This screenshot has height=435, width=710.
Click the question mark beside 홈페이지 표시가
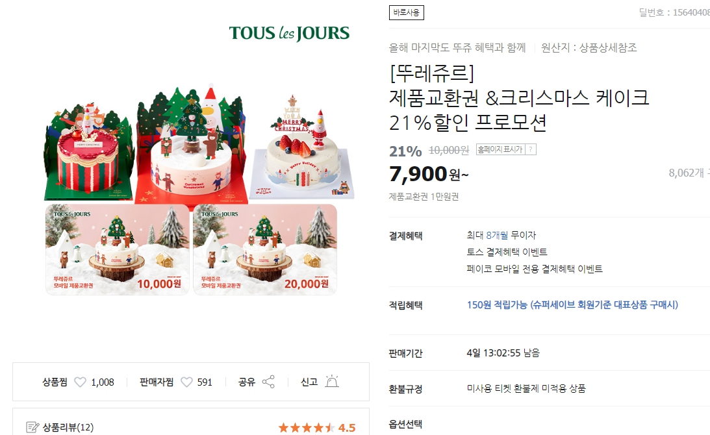[x=531, y=149]
